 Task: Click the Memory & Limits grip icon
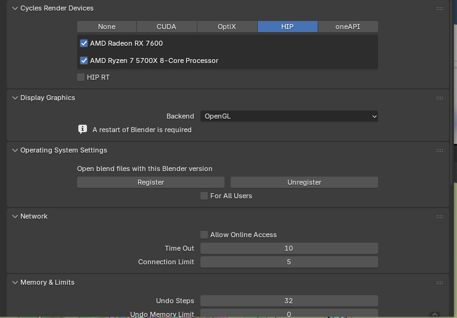439,282
